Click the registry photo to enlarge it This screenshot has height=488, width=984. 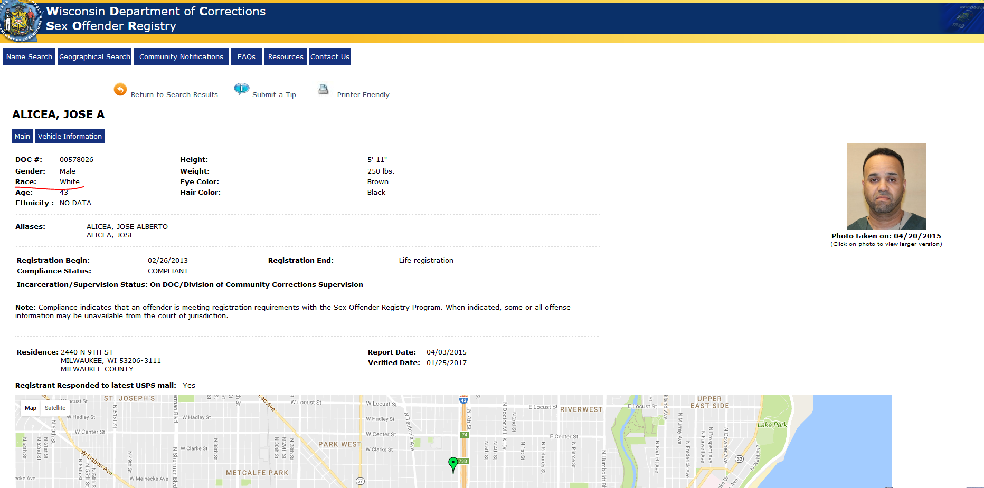(x=886, y=186)
